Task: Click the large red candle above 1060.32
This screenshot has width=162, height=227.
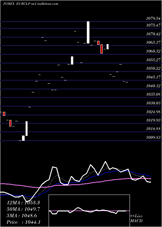Action: (x=101, y=49)
